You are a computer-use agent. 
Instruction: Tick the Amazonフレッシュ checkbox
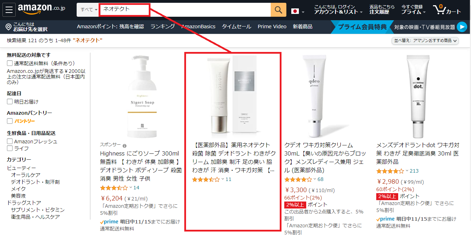point(10,142)
